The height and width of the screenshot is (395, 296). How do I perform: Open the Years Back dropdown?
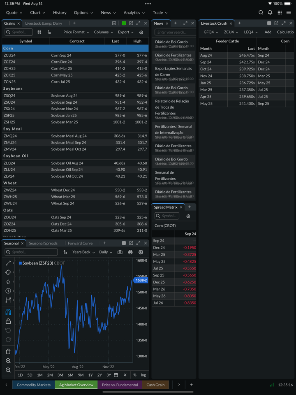coord(83,252)
